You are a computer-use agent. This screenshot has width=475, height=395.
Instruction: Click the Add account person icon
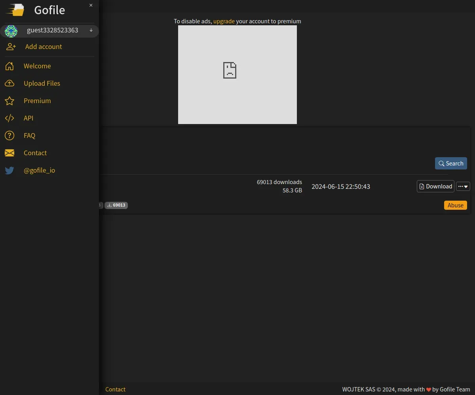[11, 47]
